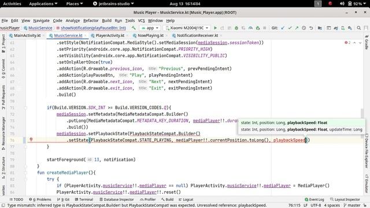Open the profiler gauge icon in toolbar

point(250,28)
